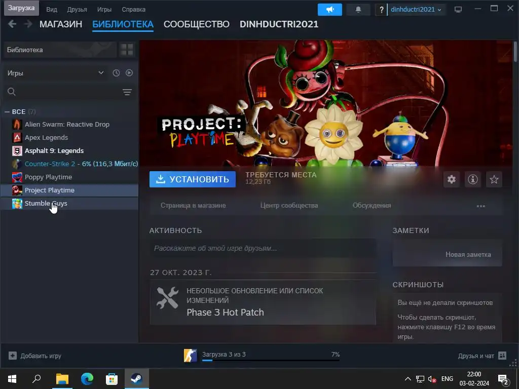Select Asphalt 9: Legends in list

pos(69,150)
